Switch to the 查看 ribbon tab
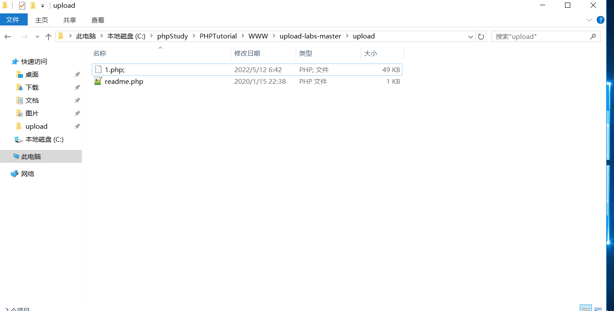Image resolution: width=614 pixels, height=311 pixels. tap(97, 20)
